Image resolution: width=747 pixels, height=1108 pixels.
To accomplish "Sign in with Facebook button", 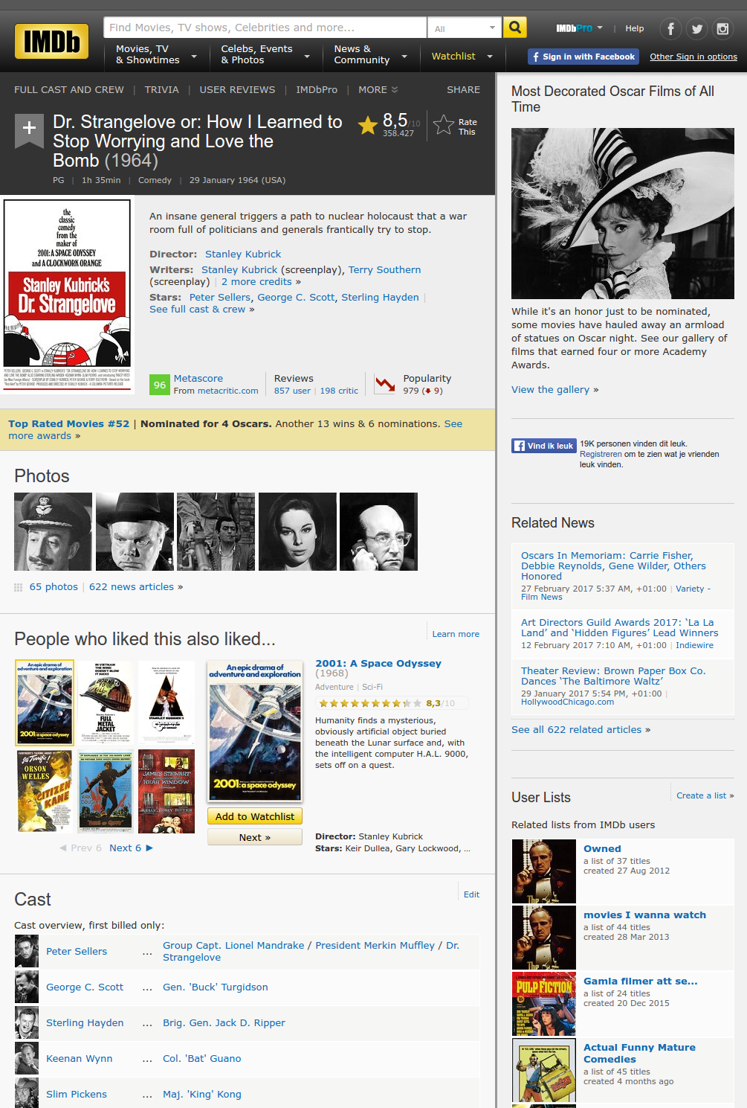I will pos(583,57).
